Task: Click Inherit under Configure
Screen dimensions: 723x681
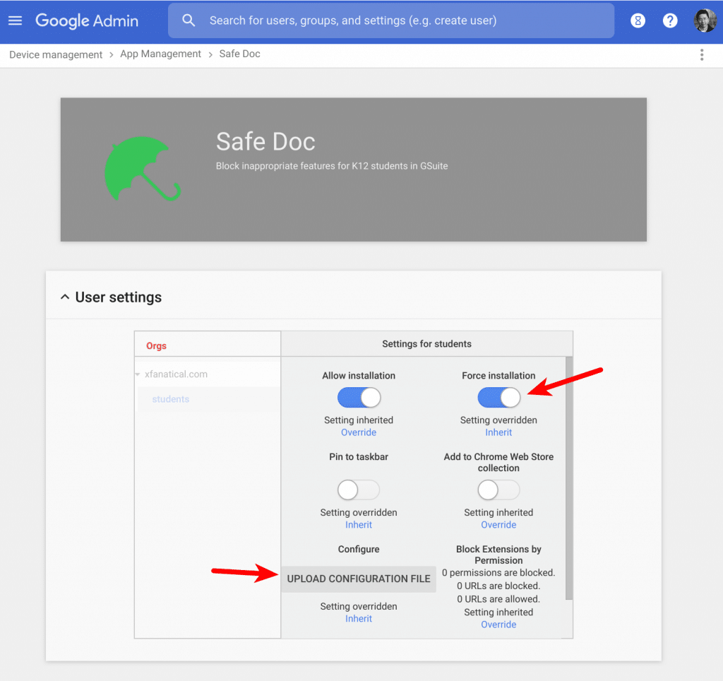Action: pos(359,619)
